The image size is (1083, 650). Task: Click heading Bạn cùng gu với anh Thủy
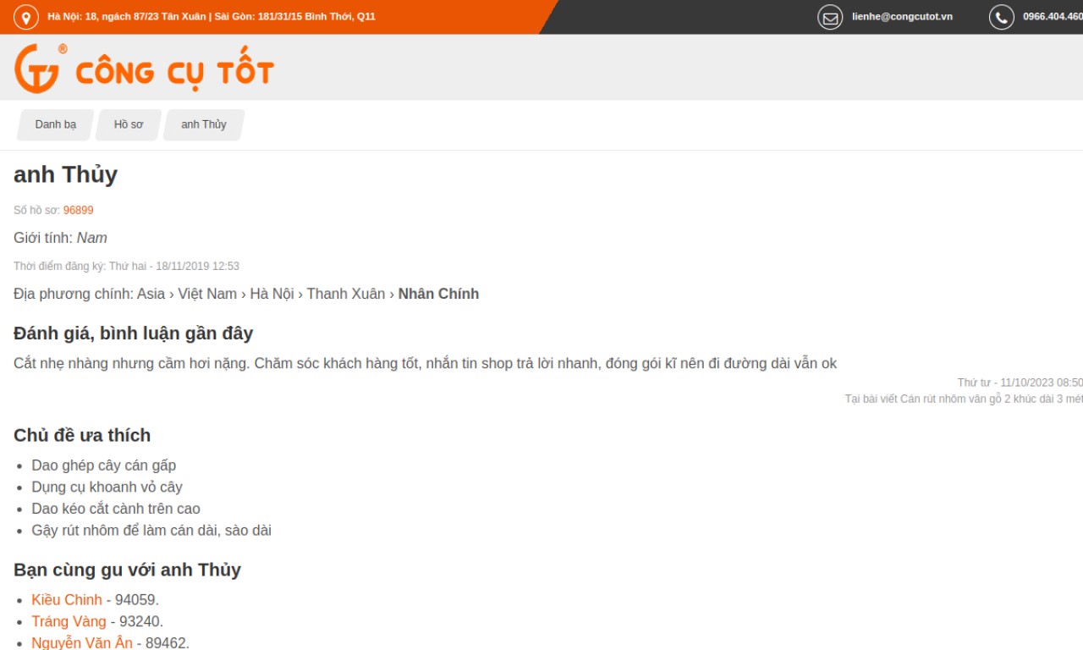(x=127, y=570)
